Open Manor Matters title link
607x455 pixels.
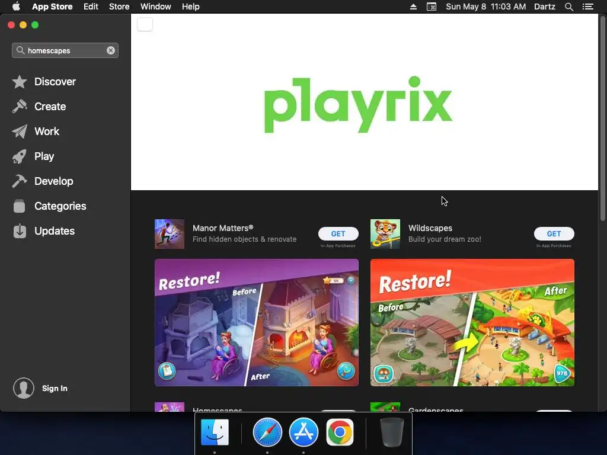click(x=223, y=228)
